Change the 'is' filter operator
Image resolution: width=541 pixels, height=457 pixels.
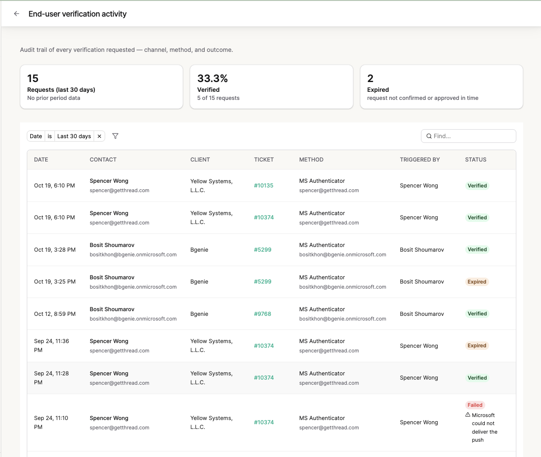pyautogui.click(x=50, y=136)
